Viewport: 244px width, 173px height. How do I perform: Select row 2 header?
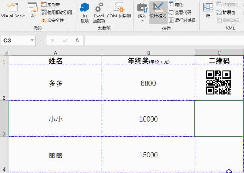click(x=4, y=83)
